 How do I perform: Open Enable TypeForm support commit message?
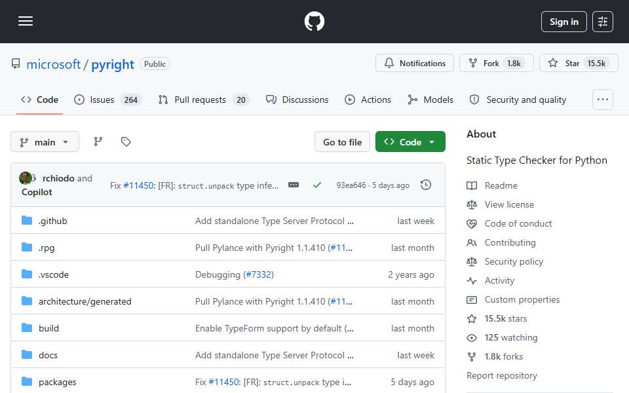coord(275,328)
